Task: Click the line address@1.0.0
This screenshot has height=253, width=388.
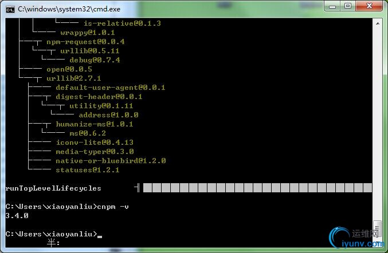Action: (x=108, y=115)
